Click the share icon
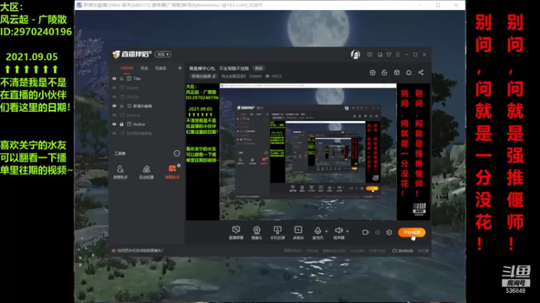Viewport: 540px width, 303px height. tap(421, 73)
